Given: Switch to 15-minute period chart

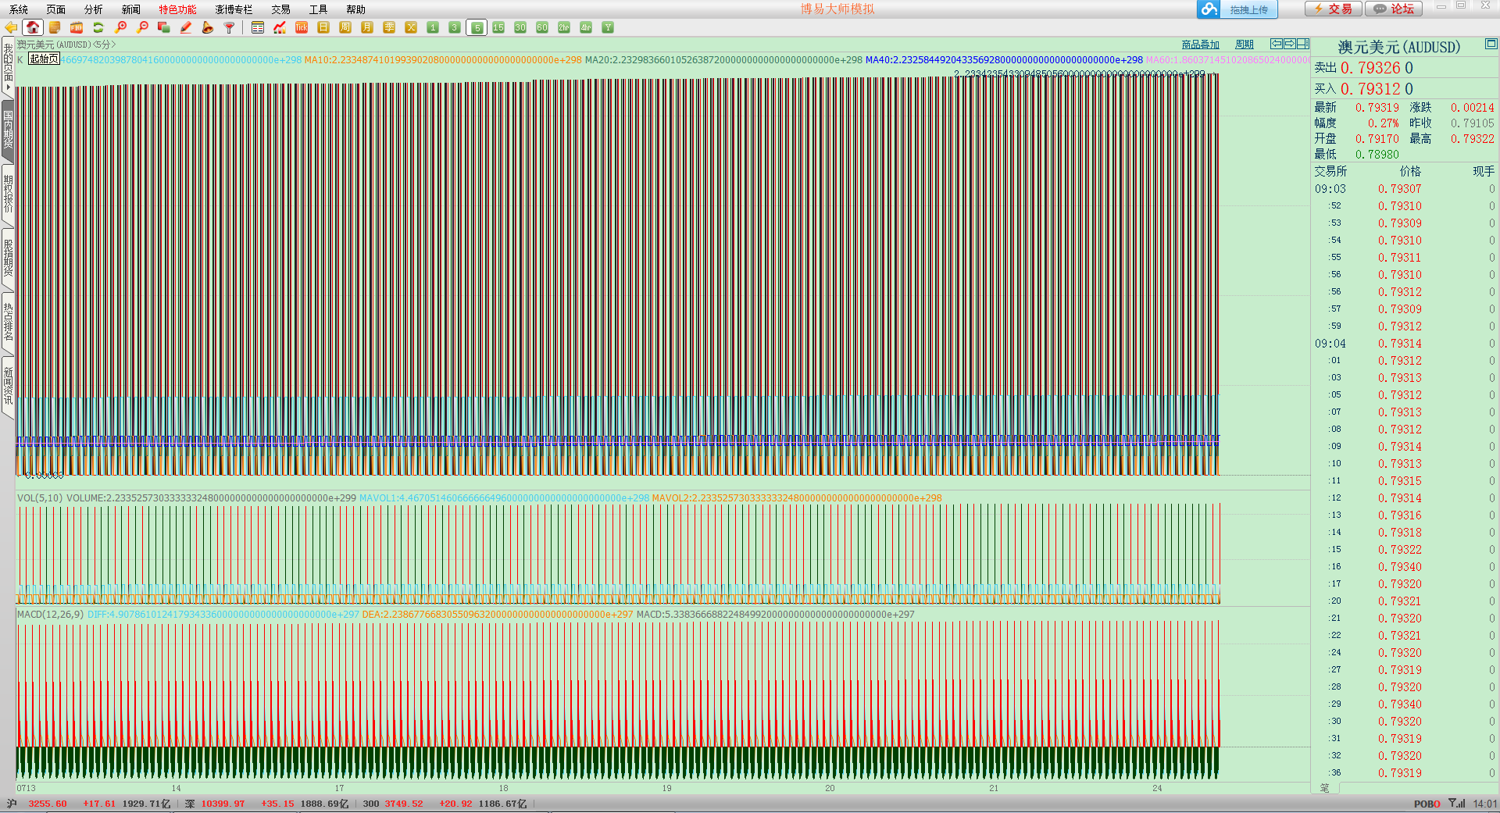Looking at the screenshot, I should click(498, 27).
